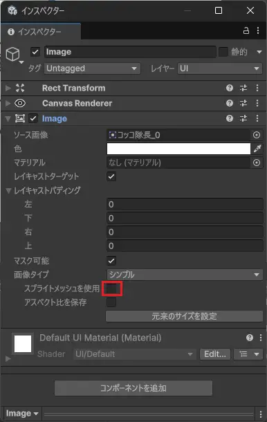The width and height of the screenshot is (267, 422).
Task: Click the Inspector window title icon
Action: click(x=12, y=10)
